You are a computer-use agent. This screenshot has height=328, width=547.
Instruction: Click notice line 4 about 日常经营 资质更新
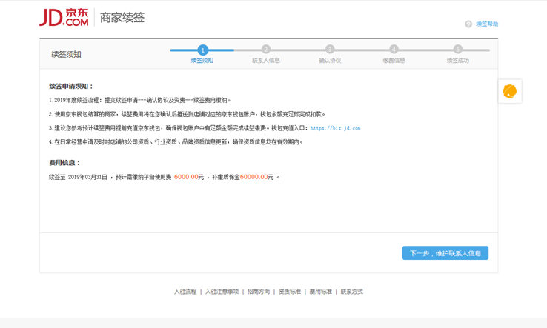[176, 142]
